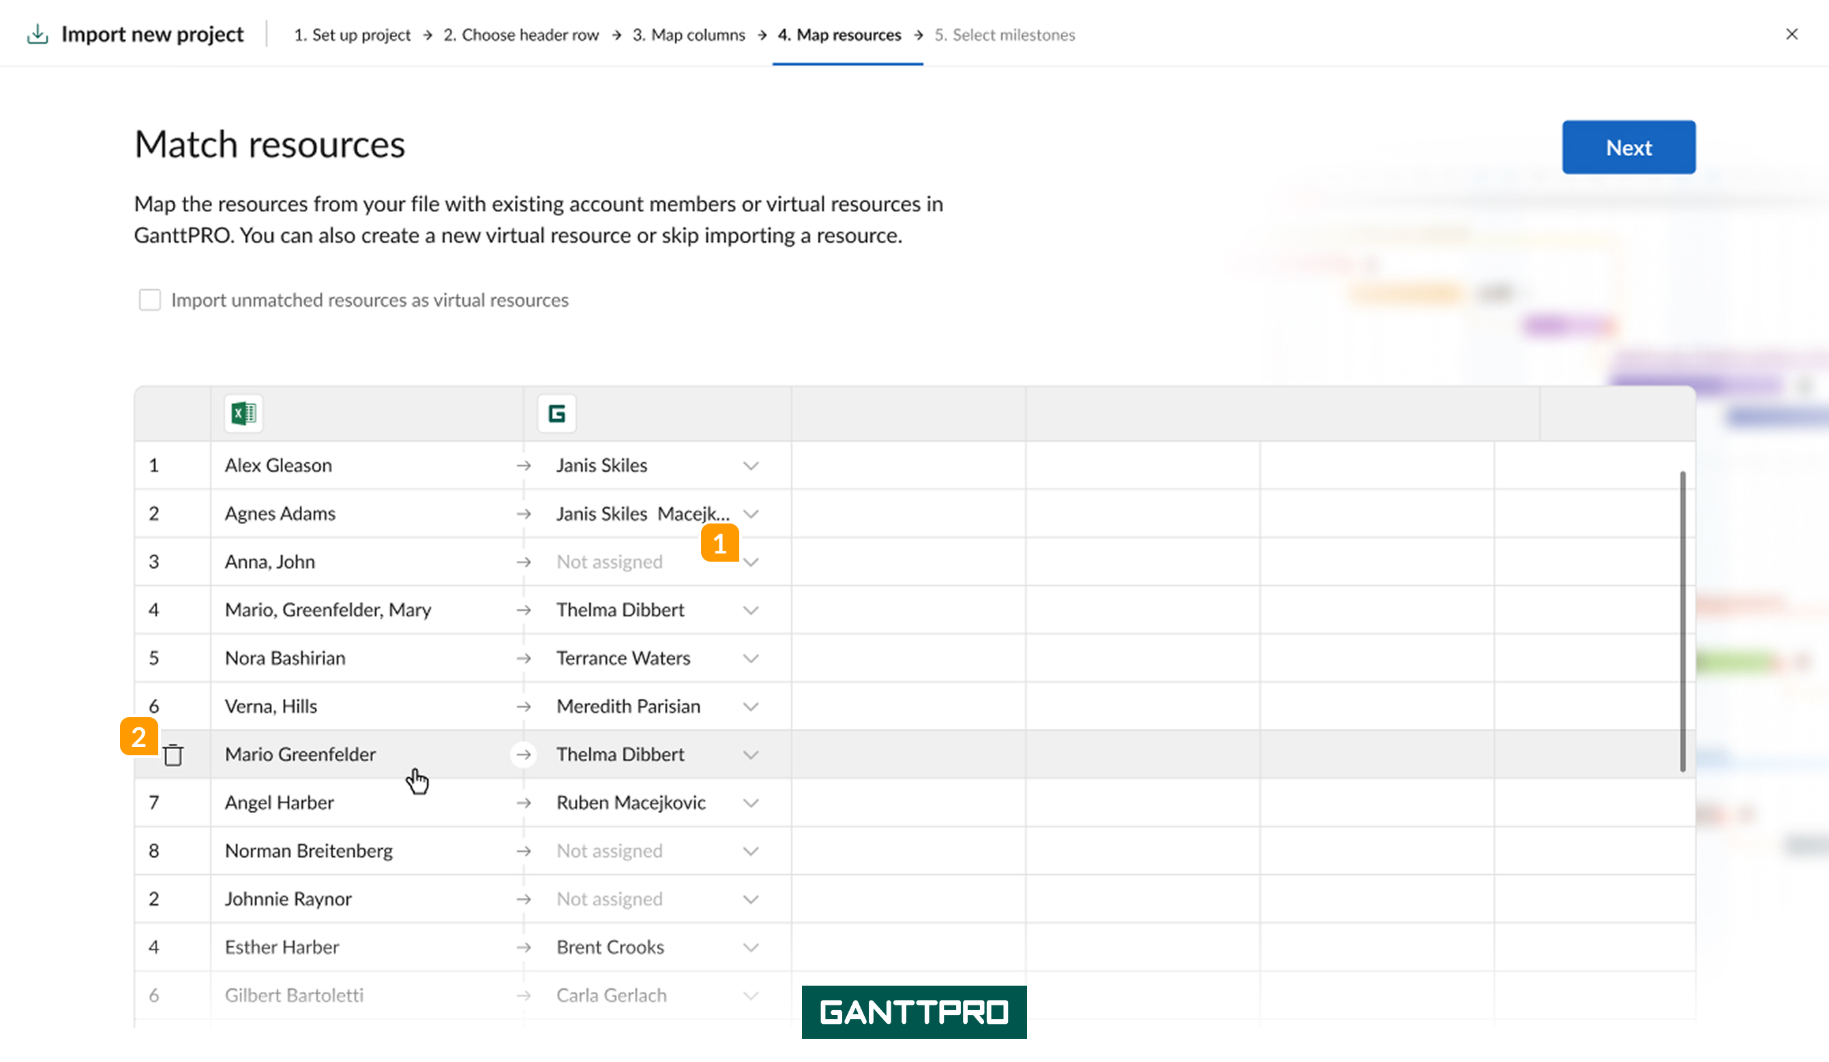Open Esther Harber Brent Crooks dropdown
The width and height of the screenshot is (1829, 1062).
[750, 947]
